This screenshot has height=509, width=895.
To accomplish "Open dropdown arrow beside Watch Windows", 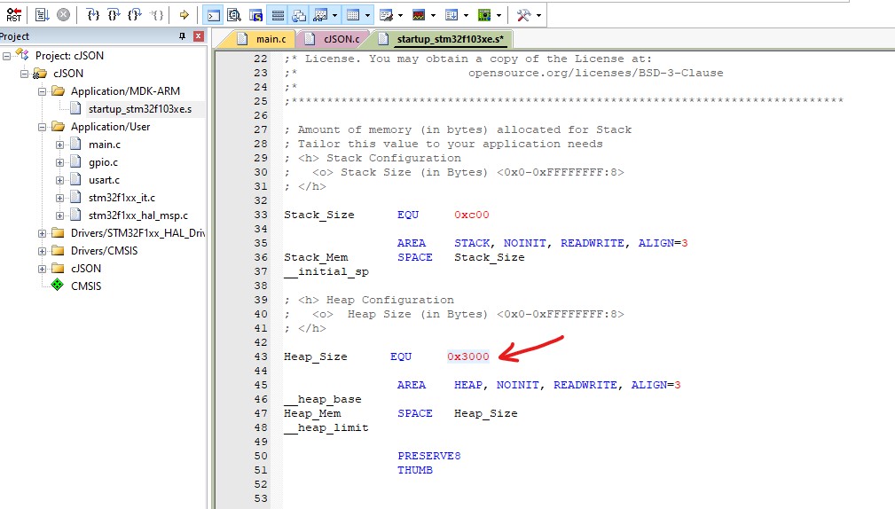I will [334, 15].
